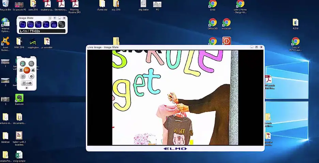Minimize the Live image window
319x163 pixels.
coord(252,47)
